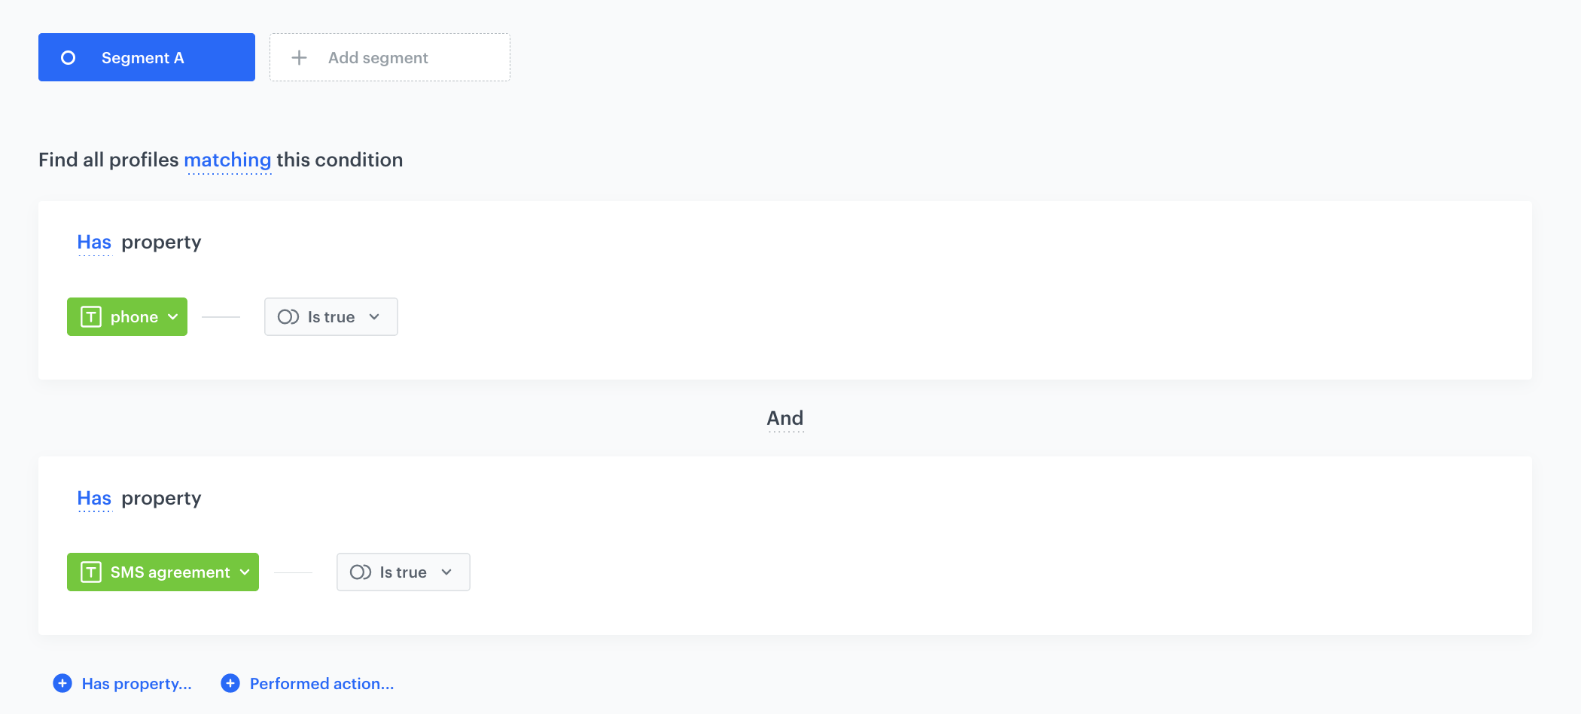Click the text-type icon on SMS agreement chip
Screen dimensions: 1581x714
[x=90, y=572]
